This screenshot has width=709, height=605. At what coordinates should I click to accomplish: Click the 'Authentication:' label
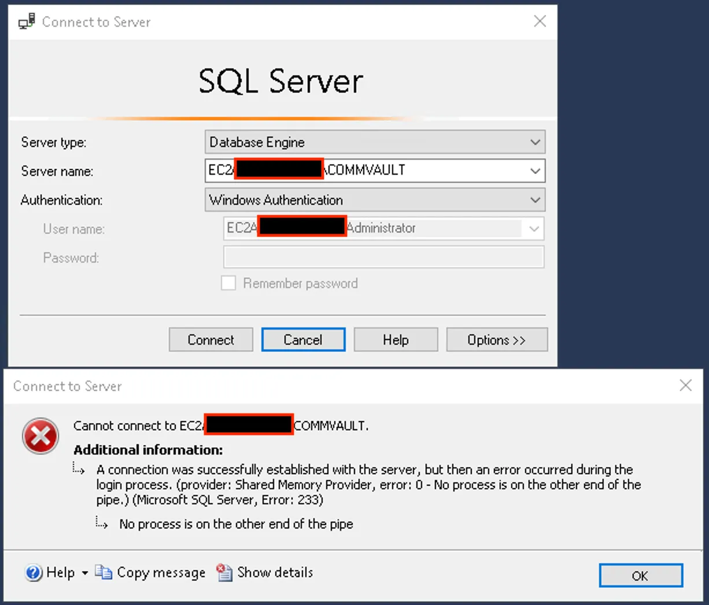(62, 200)
